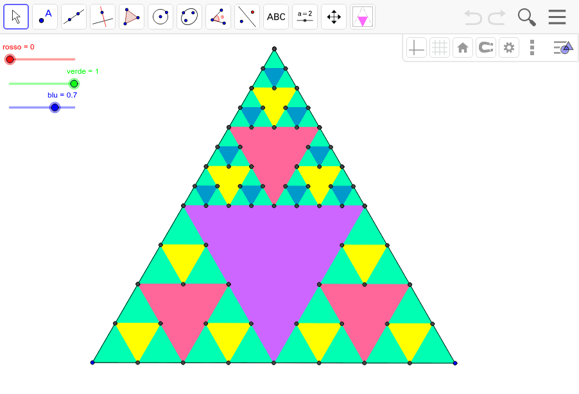Click the 'verde = 1' label
This screenshot has height=394, width=579.
point(83,71)
